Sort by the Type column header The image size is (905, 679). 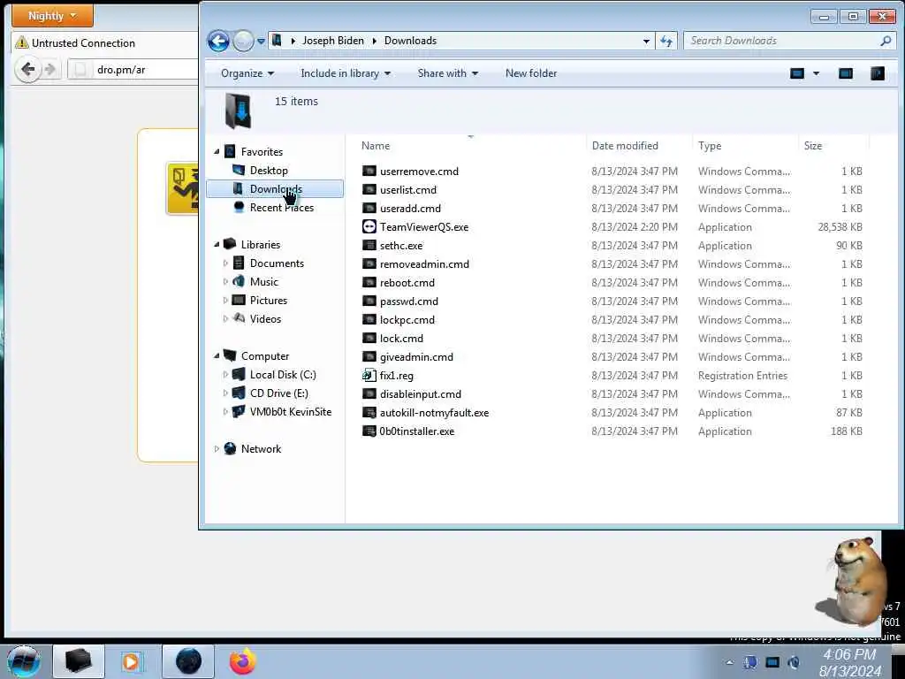(710, 146)
